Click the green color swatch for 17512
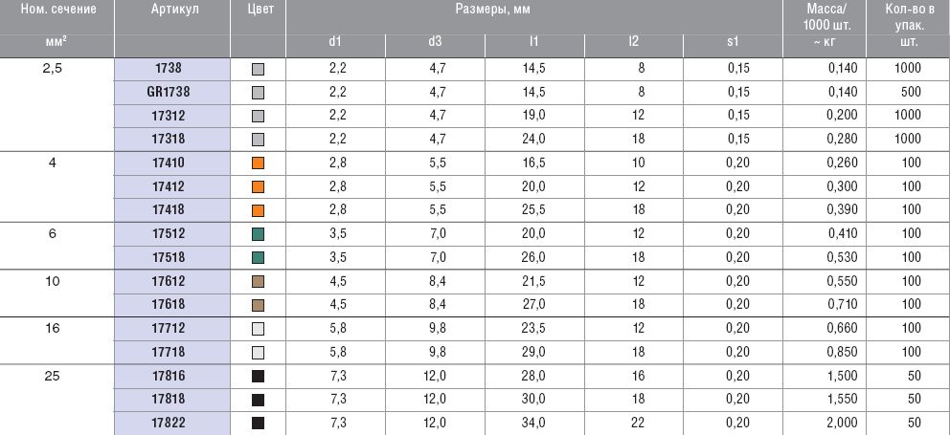The height and width of the screenshot is (435, 950). pyautogui.click(x=257, y=233)
